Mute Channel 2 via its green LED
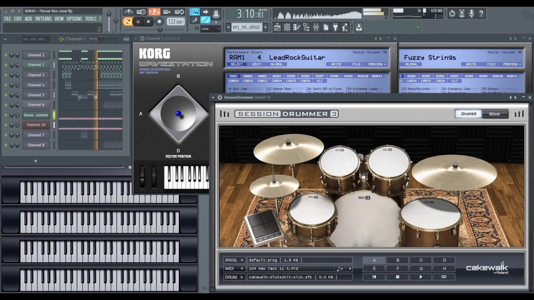Image resolution: width=534 pixels, height=300 pixels. click(6, 65)
